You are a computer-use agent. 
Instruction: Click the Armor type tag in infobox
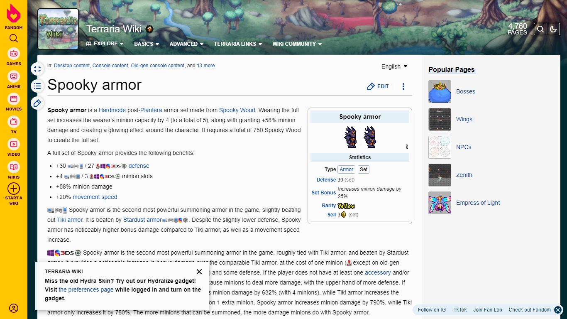[x=346, y=169]
